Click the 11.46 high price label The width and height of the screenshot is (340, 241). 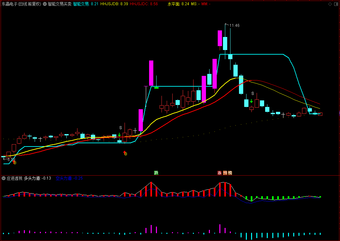pyautogui.click(x=234, y=26)
